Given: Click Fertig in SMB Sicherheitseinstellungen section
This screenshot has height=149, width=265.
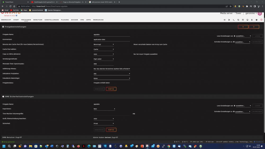Looking at the screenshot, I should click(111, 130).
